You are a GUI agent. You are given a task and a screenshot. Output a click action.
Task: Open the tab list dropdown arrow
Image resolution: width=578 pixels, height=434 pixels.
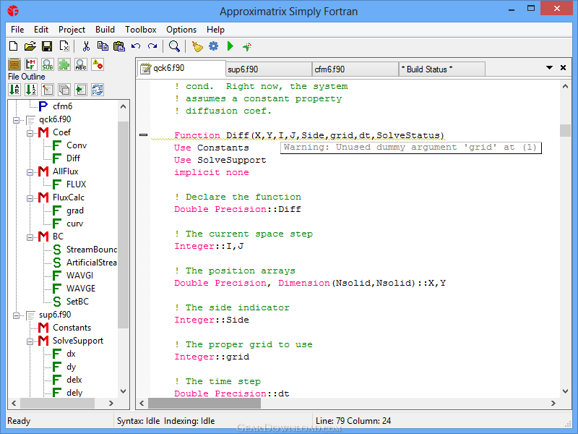click(x=549, y=67)
